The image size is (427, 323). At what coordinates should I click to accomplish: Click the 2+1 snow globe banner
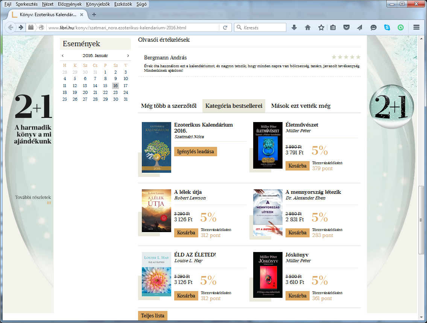[x=391, y=107]
